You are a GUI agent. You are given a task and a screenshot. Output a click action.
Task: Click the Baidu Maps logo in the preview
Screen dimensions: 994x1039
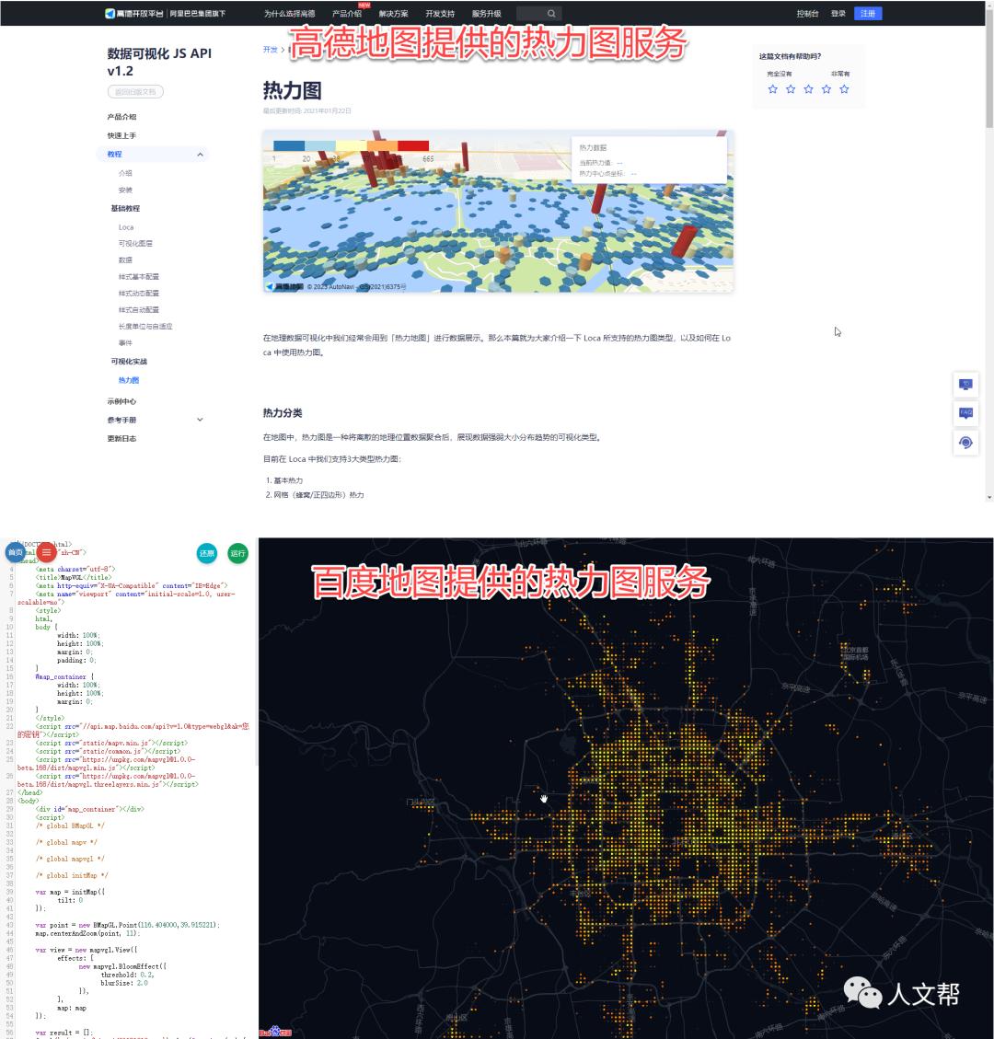[x=273, y=1033]
